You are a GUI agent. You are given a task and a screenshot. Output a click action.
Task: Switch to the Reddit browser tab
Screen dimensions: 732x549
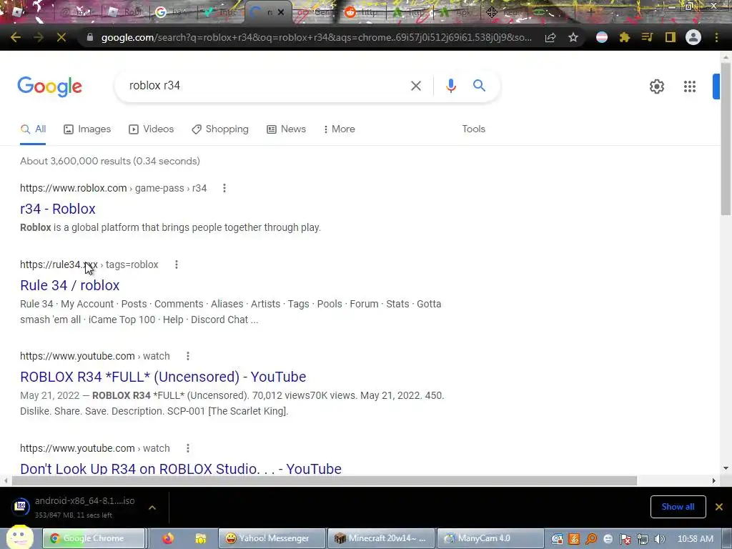[362, 12]
